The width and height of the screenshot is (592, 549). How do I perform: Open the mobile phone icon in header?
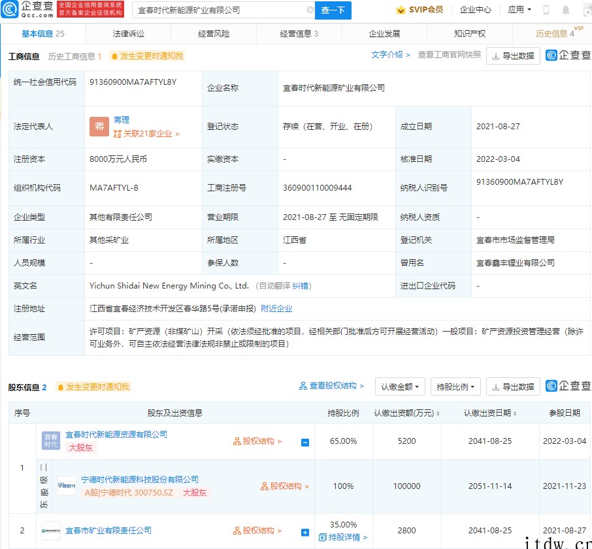click(546, 10)
